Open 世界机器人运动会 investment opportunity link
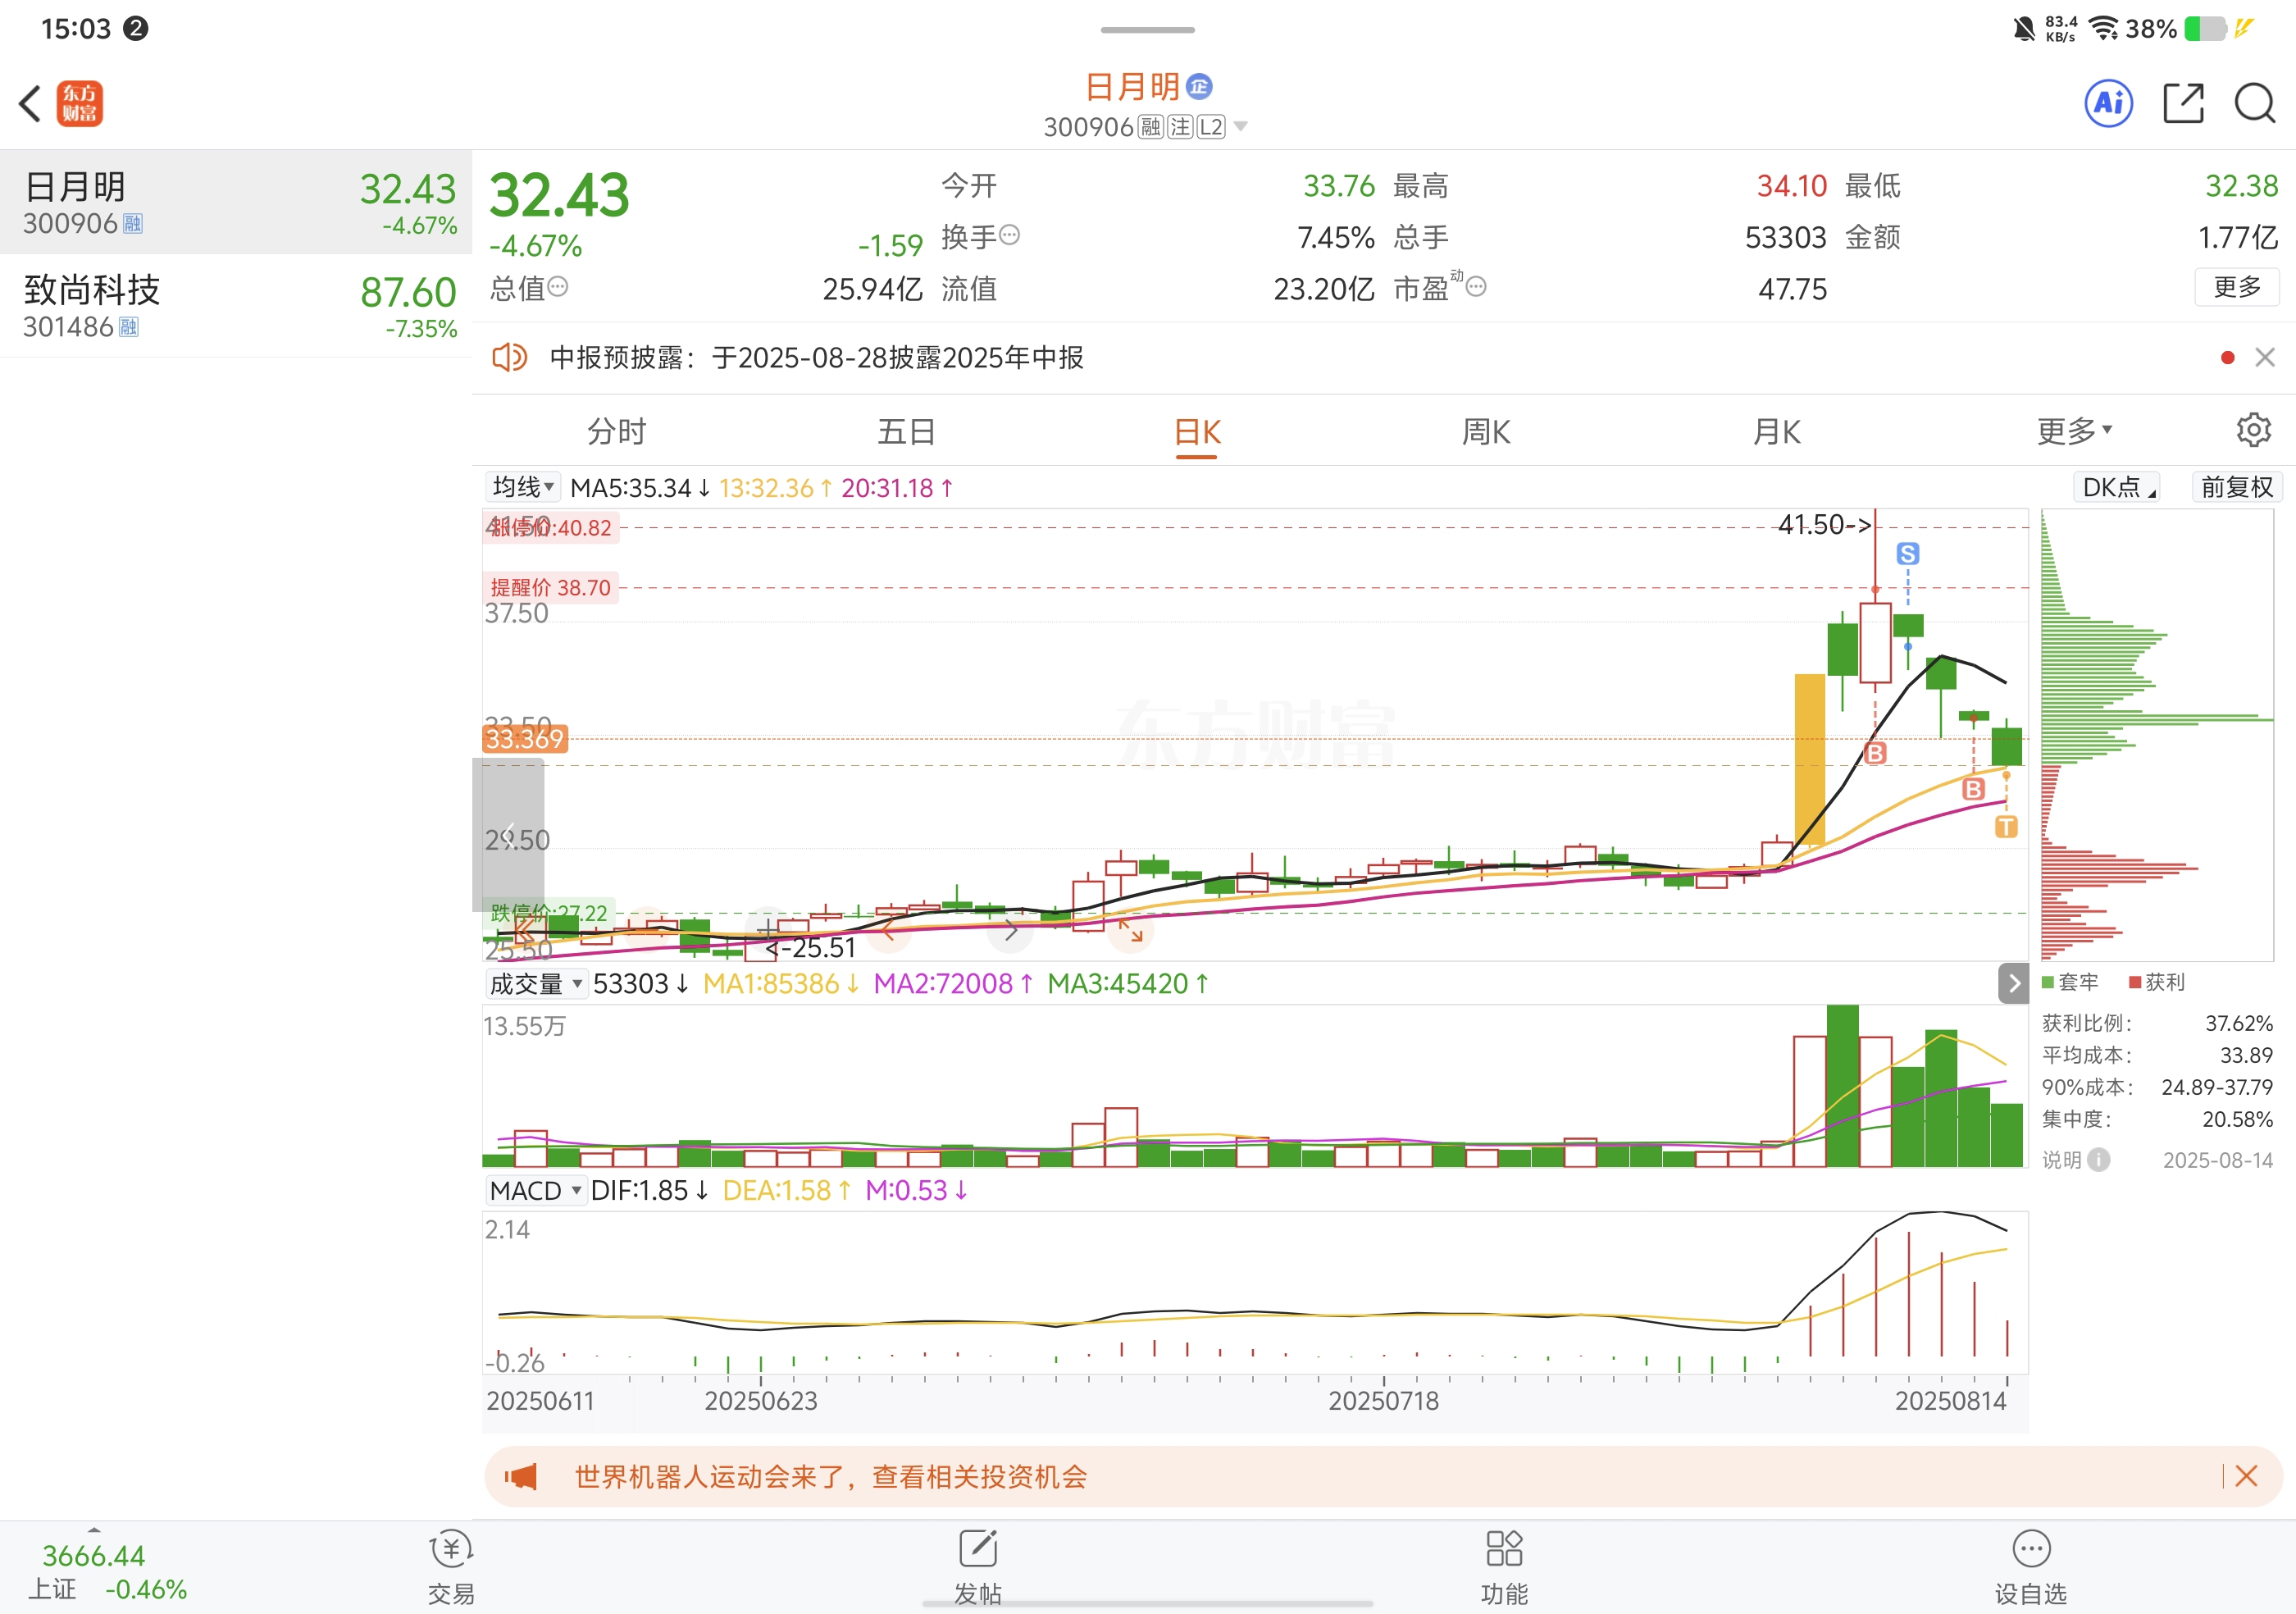Image resolution: width=2296 pixels, height=1614 pixels. tap(830, 1476)
